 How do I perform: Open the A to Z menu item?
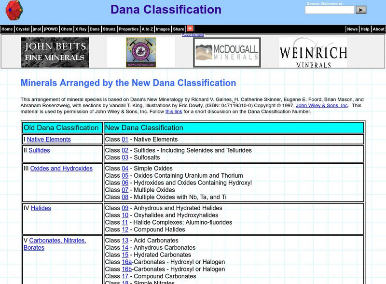147,29
